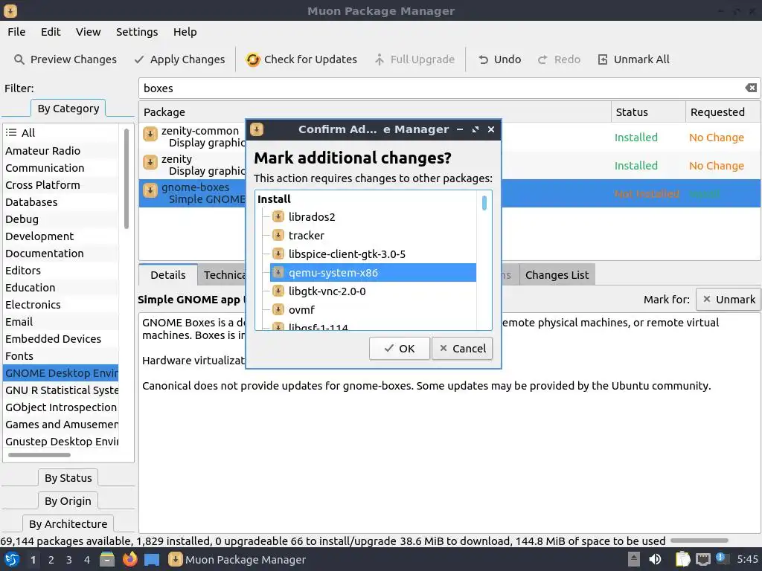Select the By Architecture filter tab
Image resolution: width=762 pixels, height=571 pixels.
68,524
